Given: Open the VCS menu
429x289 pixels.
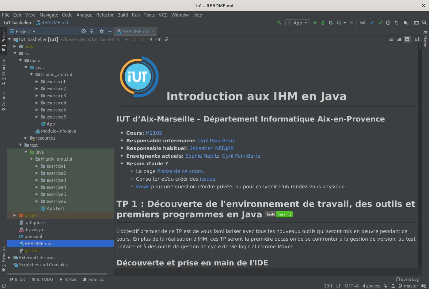Looking at the screenshot, I should [x=163, y=15].
